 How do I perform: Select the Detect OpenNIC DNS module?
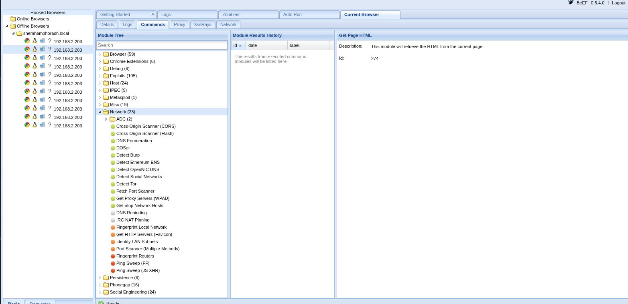(x=138, y=169)
